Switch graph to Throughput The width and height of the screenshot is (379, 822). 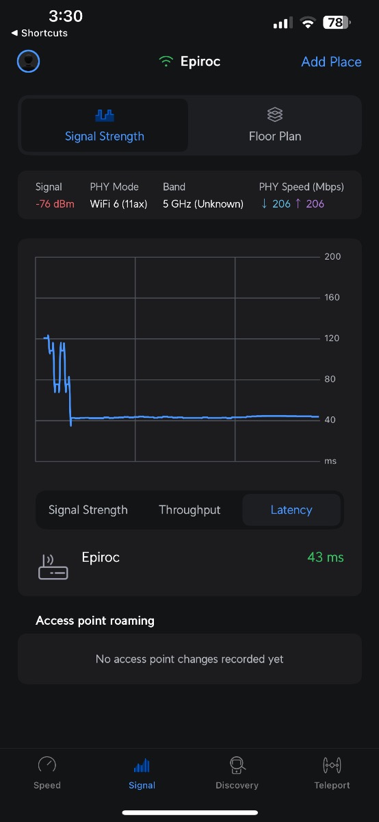point(189,510)
